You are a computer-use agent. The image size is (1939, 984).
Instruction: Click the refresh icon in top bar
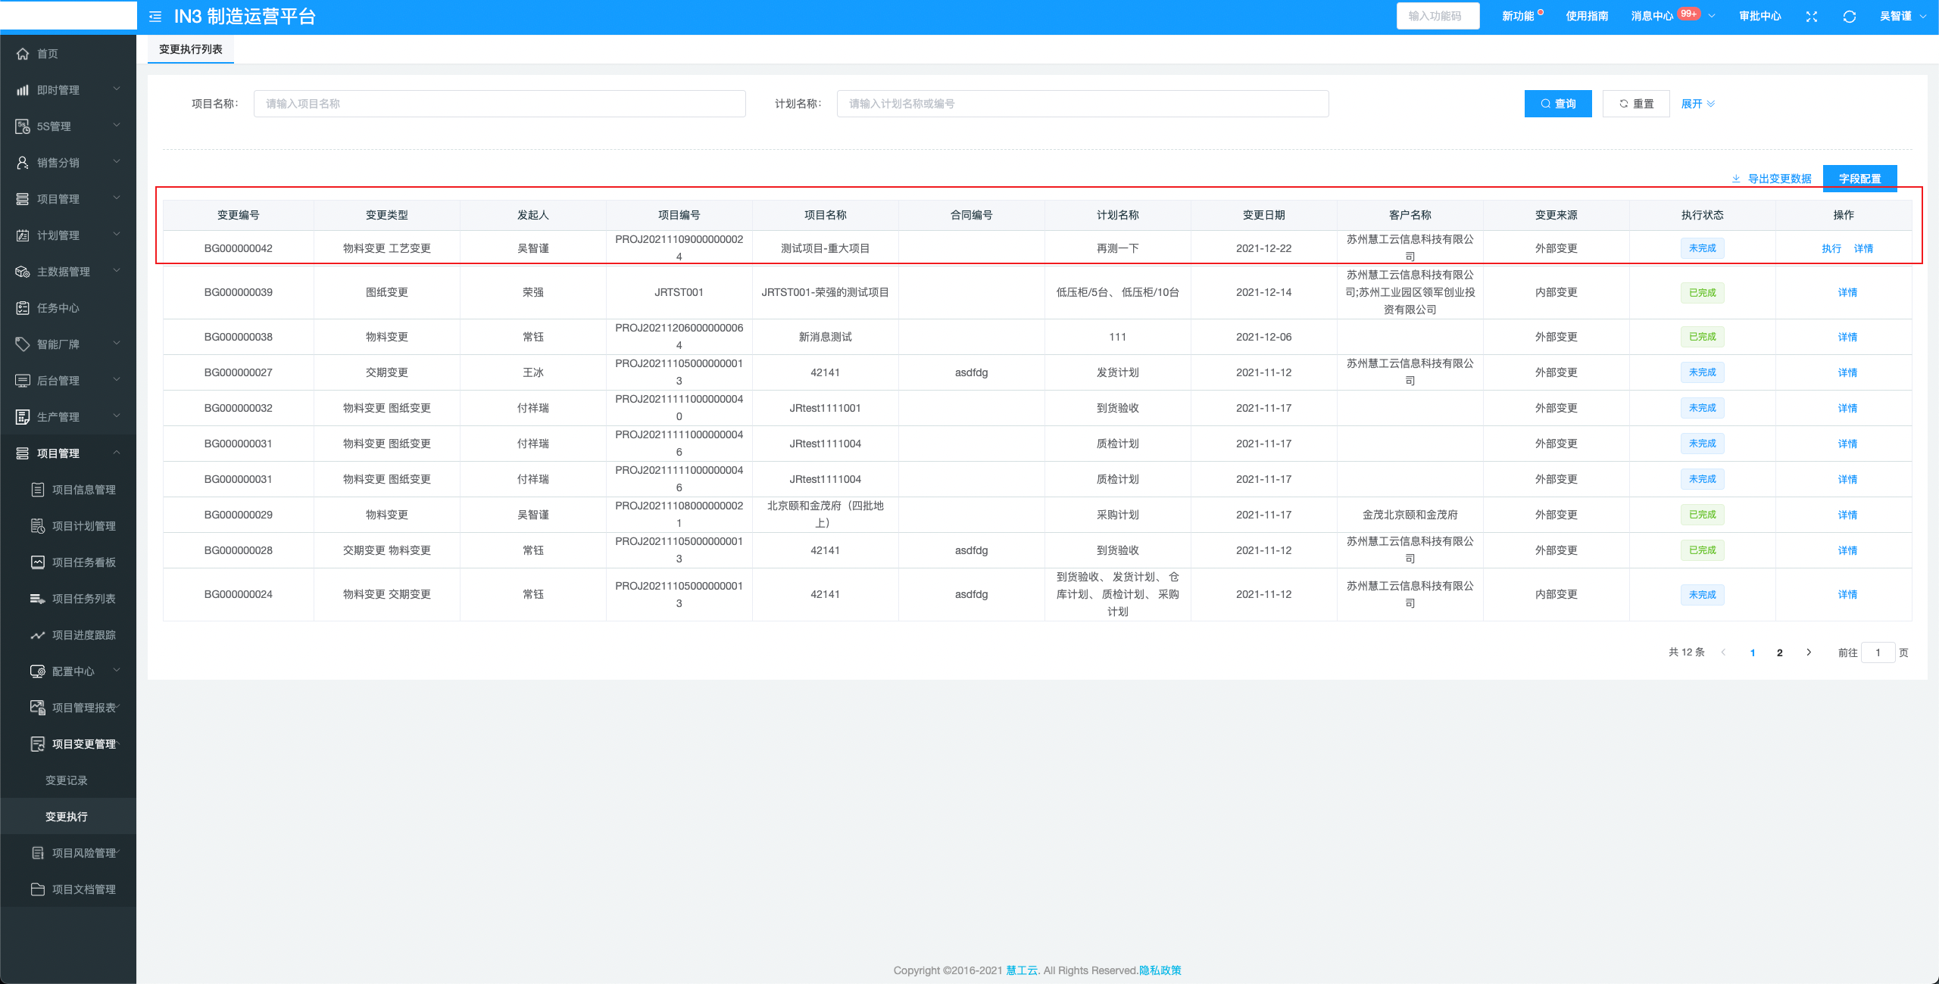(x=1849, y=16)
